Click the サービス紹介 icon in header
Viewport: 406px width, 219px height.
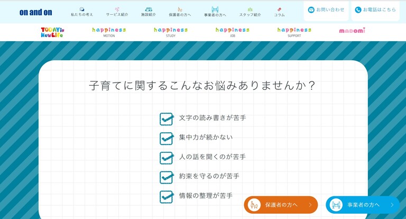(117, 9)
